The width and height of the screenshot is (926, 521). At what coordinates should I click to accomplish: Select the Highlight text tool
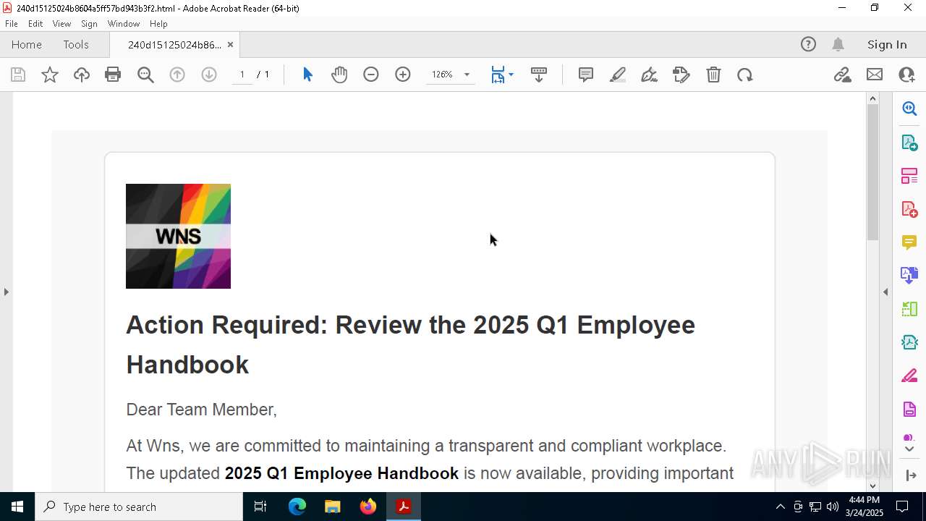point(618,75)
